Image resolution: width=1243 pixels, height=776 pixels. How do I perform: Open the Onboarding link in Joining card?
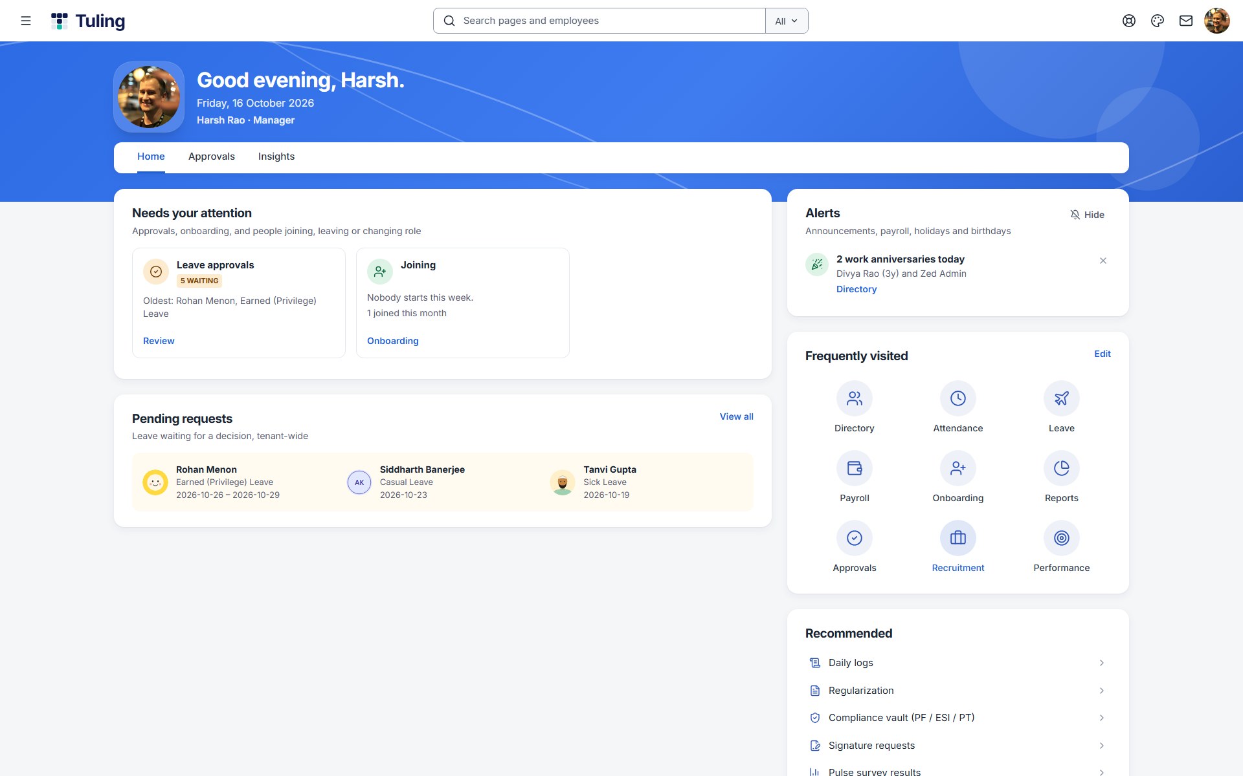coord(393,341)
